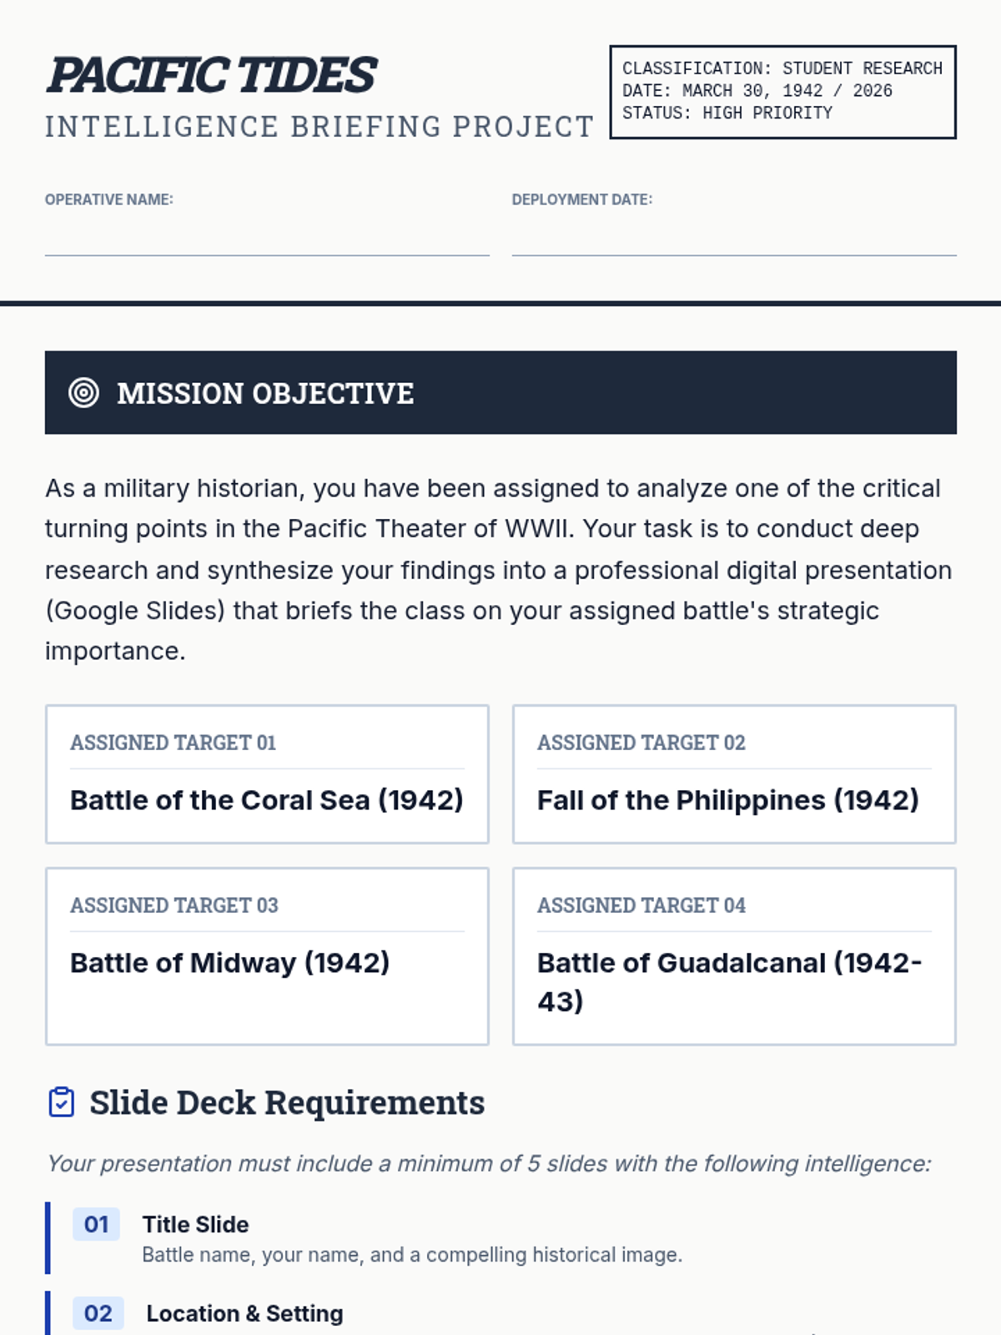The width and height of the screenshot is (1001, 1335).
Task: Click the Mission Objective header banner
Action: click(500, 392)
